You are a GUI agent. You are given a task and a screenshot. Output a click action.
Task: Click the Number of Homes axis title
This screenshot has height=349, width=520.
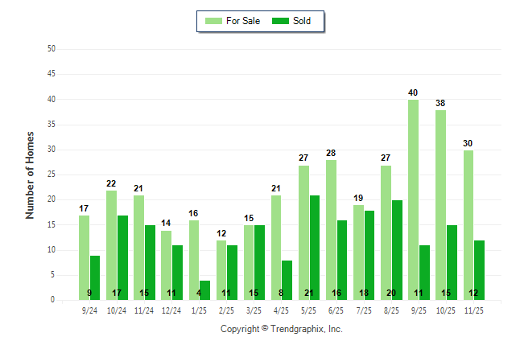click(30, 174)
